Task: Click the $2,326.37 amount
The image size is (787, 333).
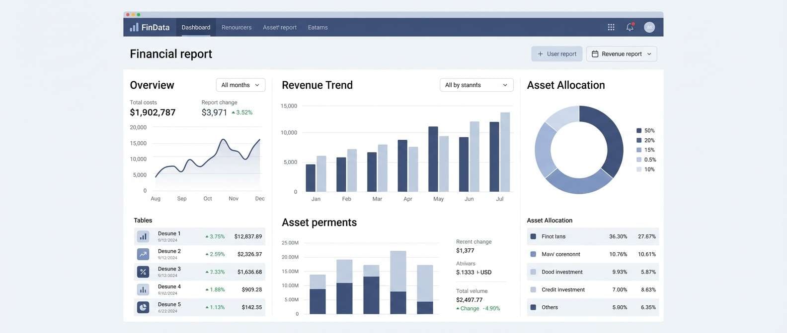Action: [x=249, y=254]
